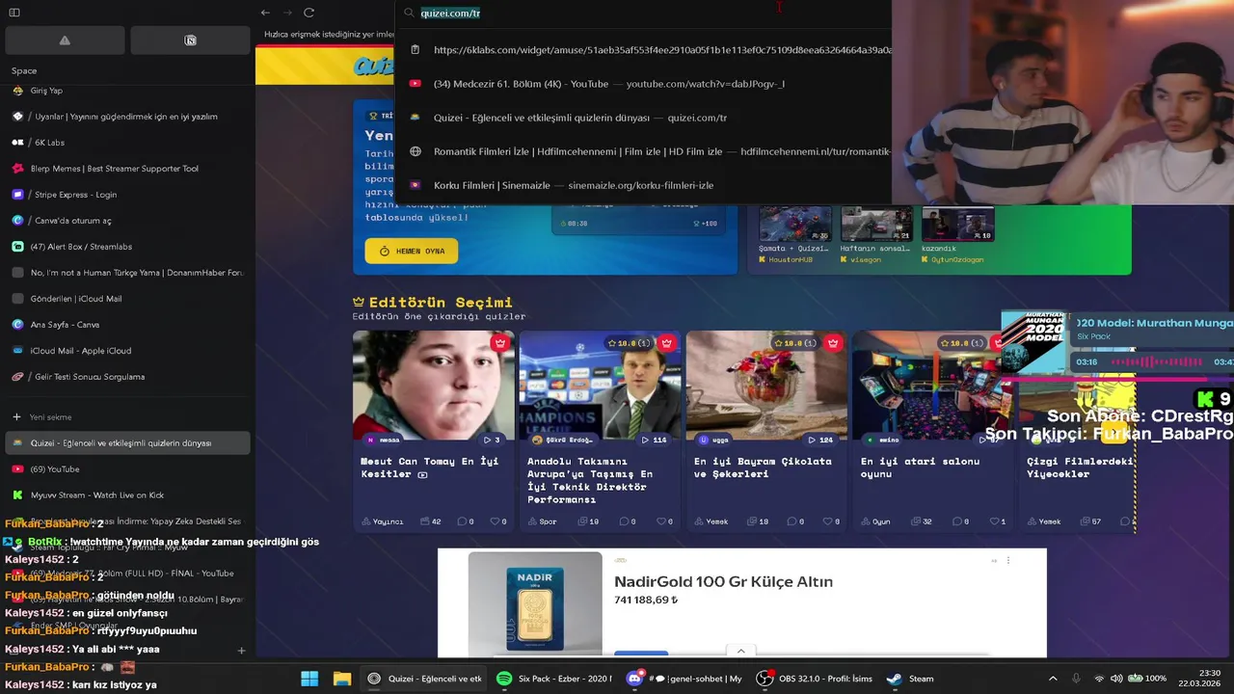1234x694 pixels.
Task: Open En İyi atari salonu oyunu quiz
Action: [x=921, y=467]
